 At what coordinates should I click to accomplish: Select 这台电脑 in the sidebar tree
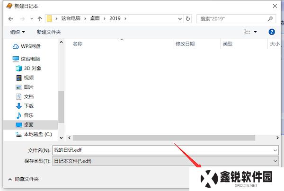[26, 59]
